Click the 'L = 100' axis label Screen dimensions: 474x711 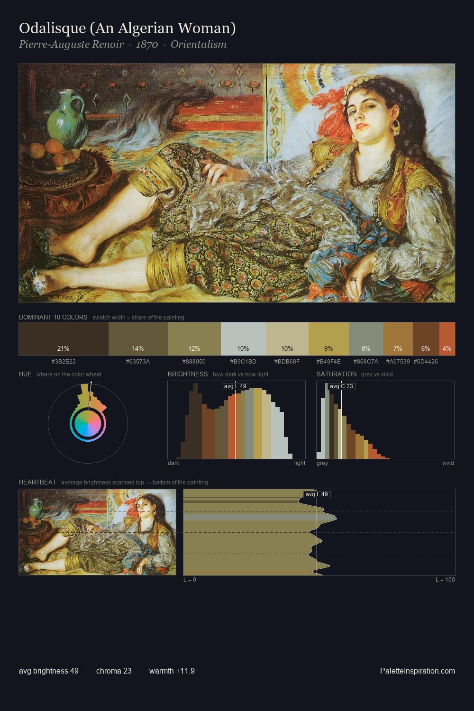(445, 580)
